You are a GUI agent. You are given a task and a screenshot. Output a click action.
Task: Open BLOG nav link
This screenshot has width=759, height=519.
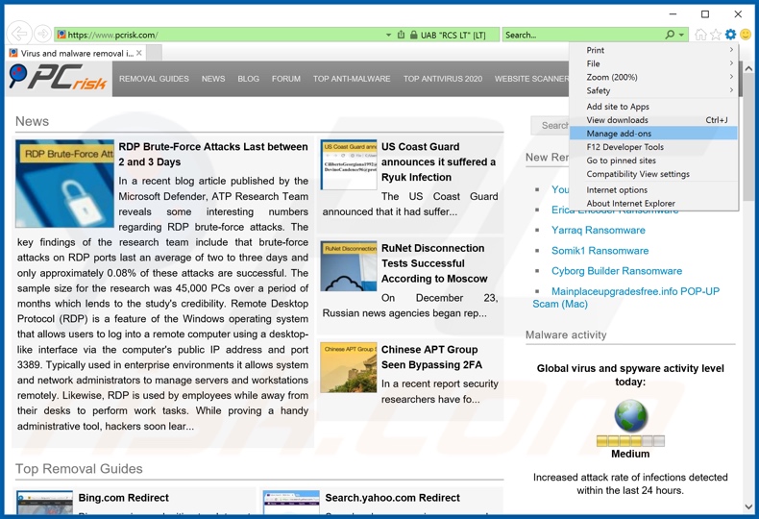[248, 79]
